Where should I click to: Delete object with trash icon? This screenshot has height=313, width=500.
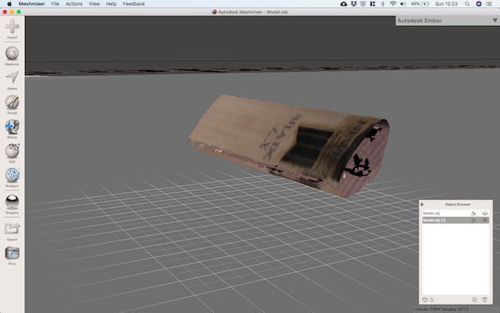pos(485,300)
